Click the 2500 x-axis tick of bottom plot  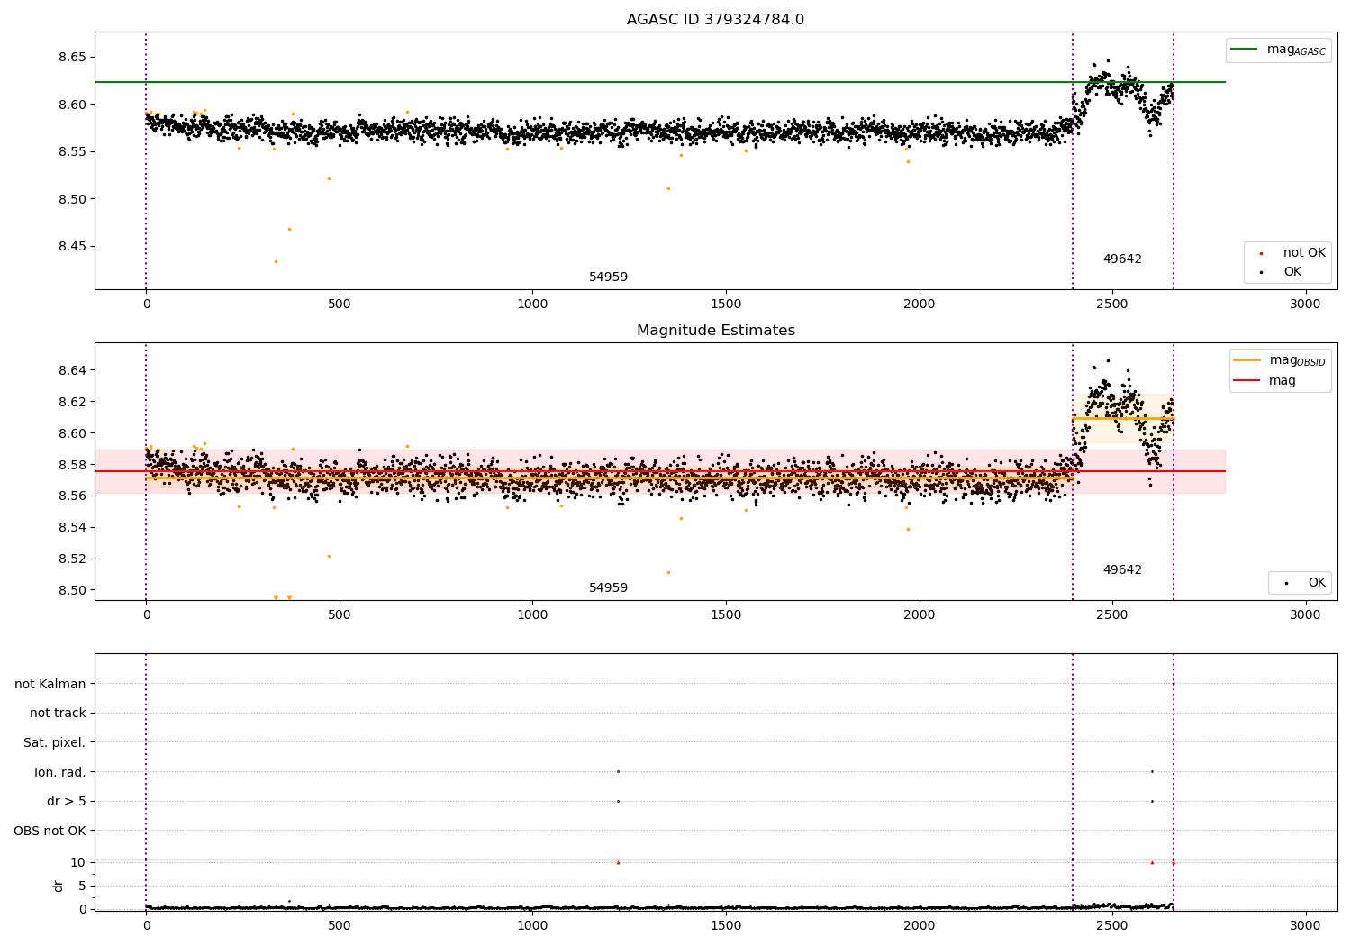click(x=1112, y=925)
